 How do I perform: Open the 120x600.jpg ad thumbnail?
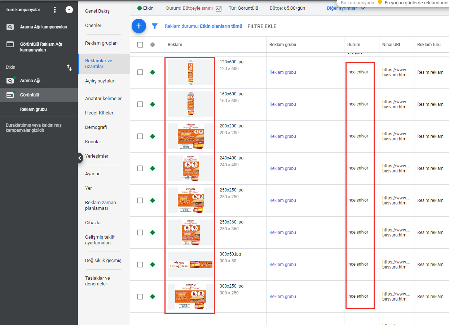click(x=190, y=72)
